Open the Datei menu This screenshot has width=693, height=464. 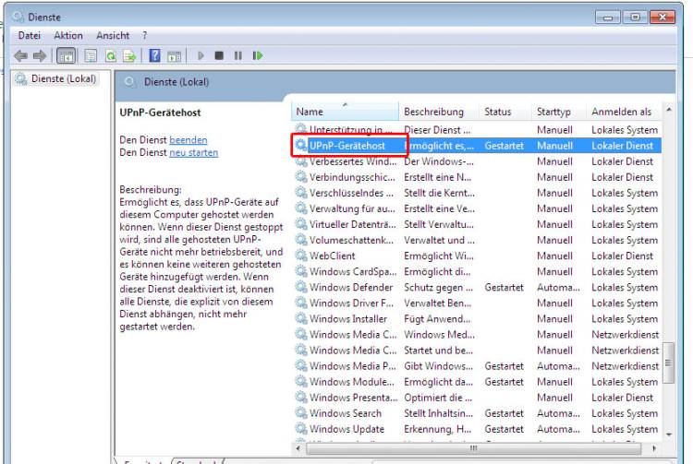(30, 35)
